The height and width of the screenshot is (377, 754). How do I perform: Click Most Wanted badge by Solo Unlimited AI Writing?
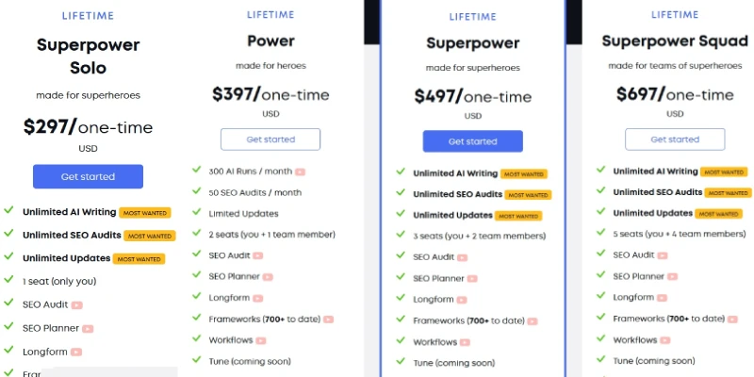click(145, 213)
